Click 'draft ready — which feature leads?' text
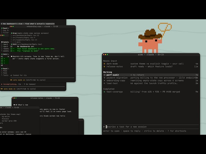The image size is (206, 154). tap(151, 67)
